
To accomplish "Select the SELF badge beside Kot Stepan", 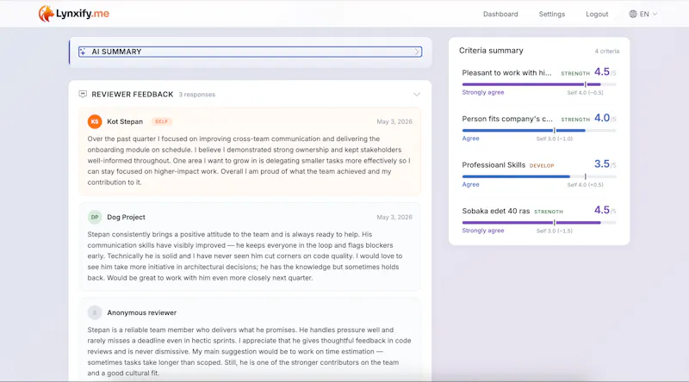I will pos(161,121).
